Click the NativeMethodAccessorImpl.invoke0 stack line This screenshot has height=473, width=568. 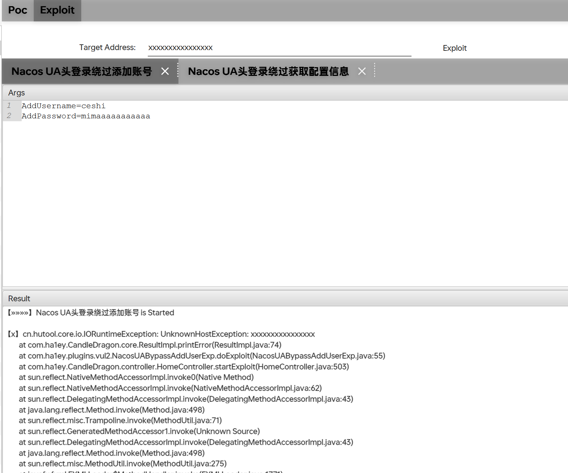(x=136, y=377)
